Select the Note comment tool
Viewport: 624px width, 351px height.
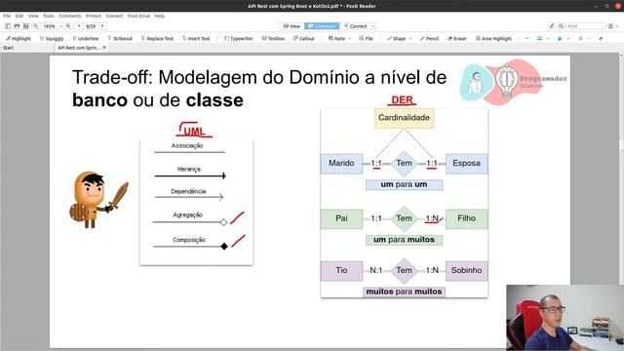[x=336, y=39]
